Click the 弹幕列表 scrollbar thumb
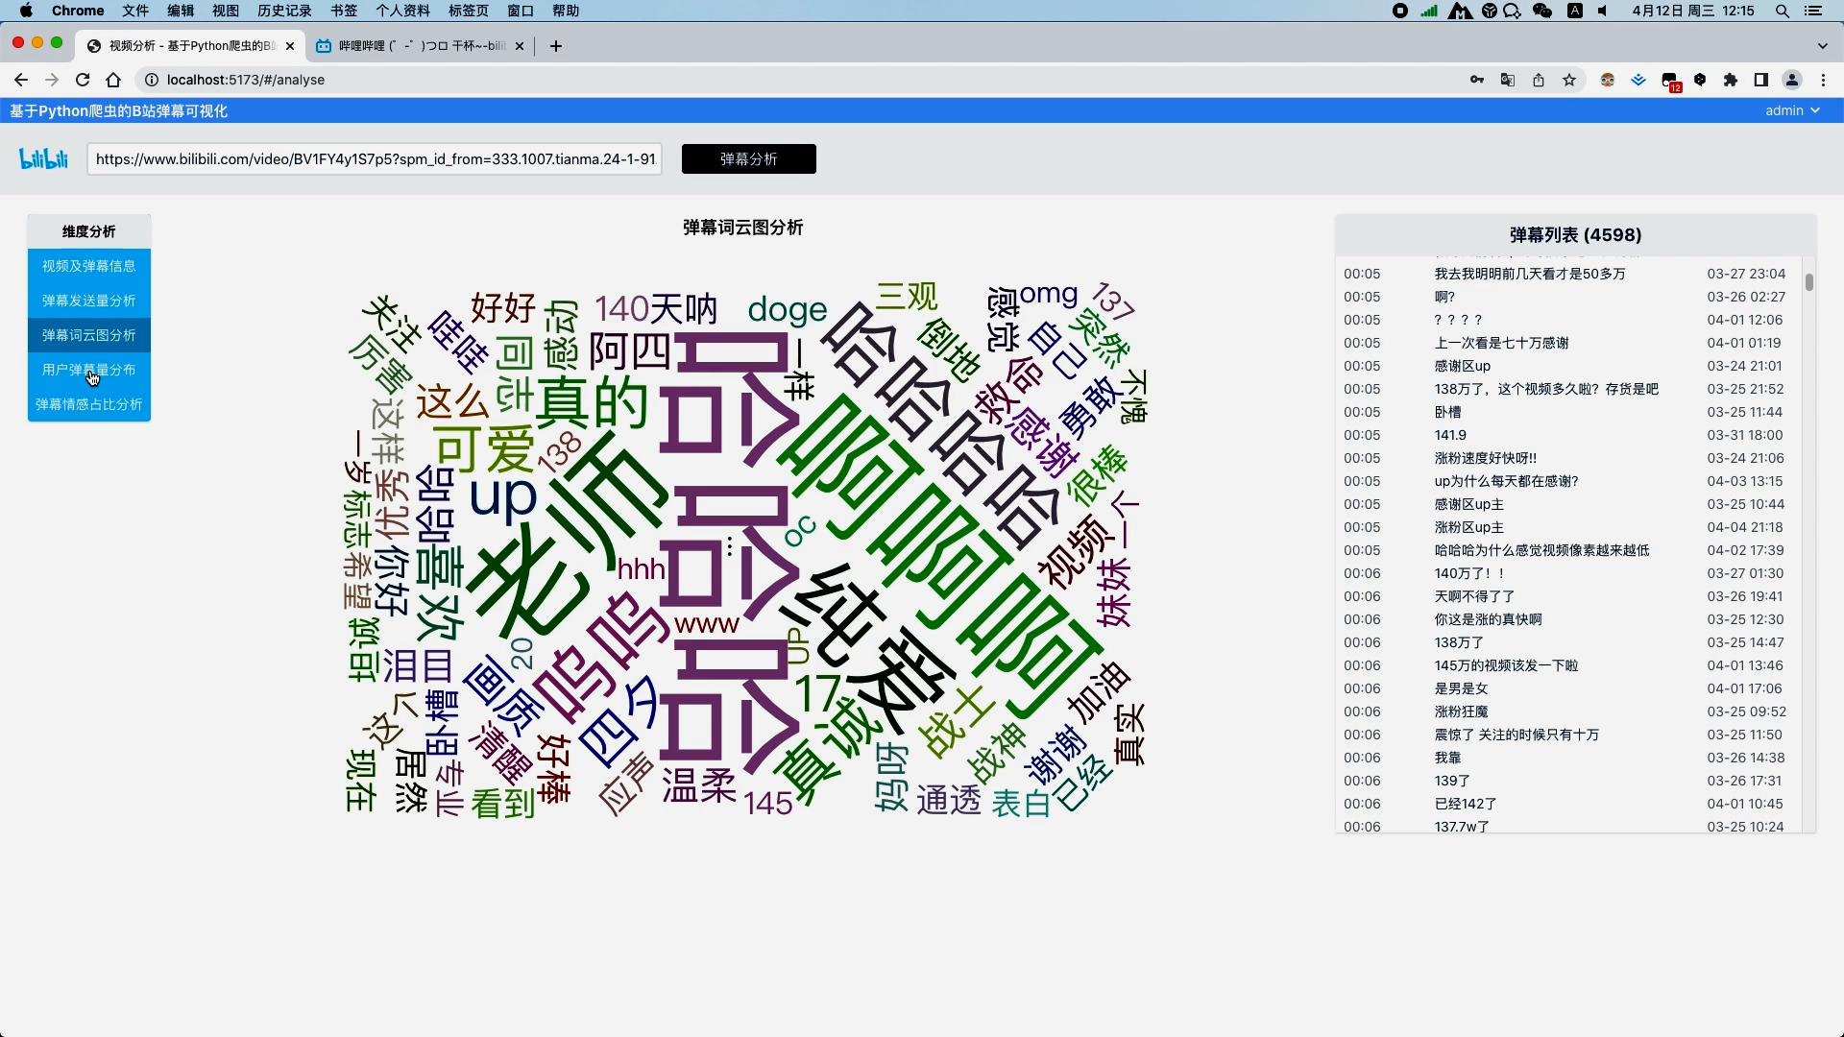Image resolution: width=1844 pixels, height=1037 pixels. (1808, 282)
